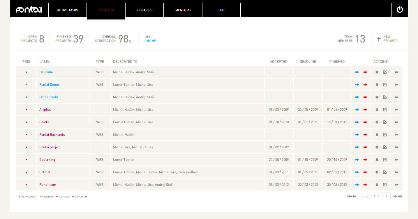Click red arrow in HomeCredit row

coord(365,97)
